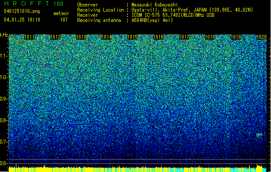Image resolution: width=271 pixels, height=172 pixels.
Task: Click the name Masayuki Kobayashi
Action: click(155, 5)
